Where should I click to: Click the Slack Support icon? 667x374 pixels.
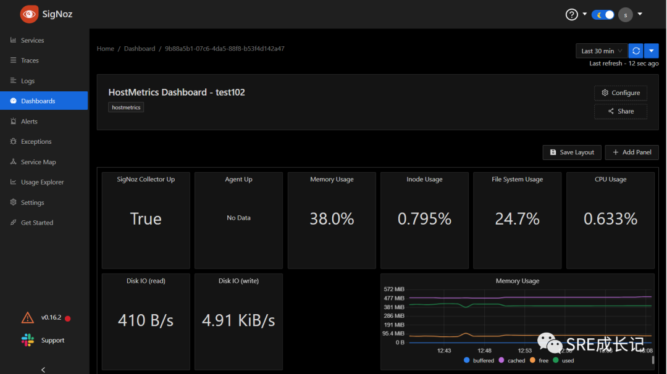coord(28,340)
